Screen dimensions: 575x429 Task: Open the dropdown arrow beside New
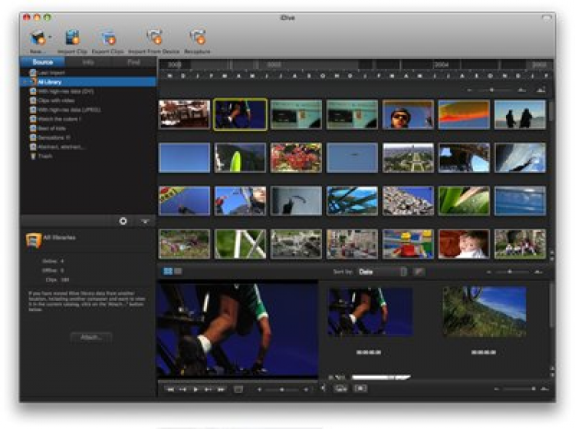coord(50,37)
